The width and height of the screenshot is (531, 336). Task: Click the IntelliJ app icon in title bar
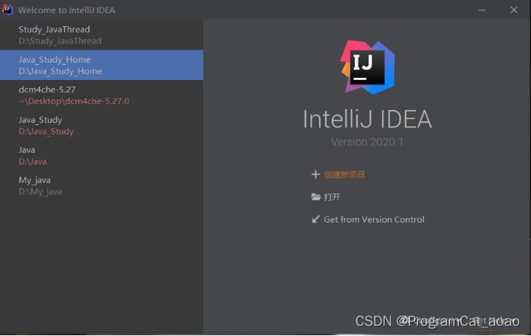tap(7, 9)
